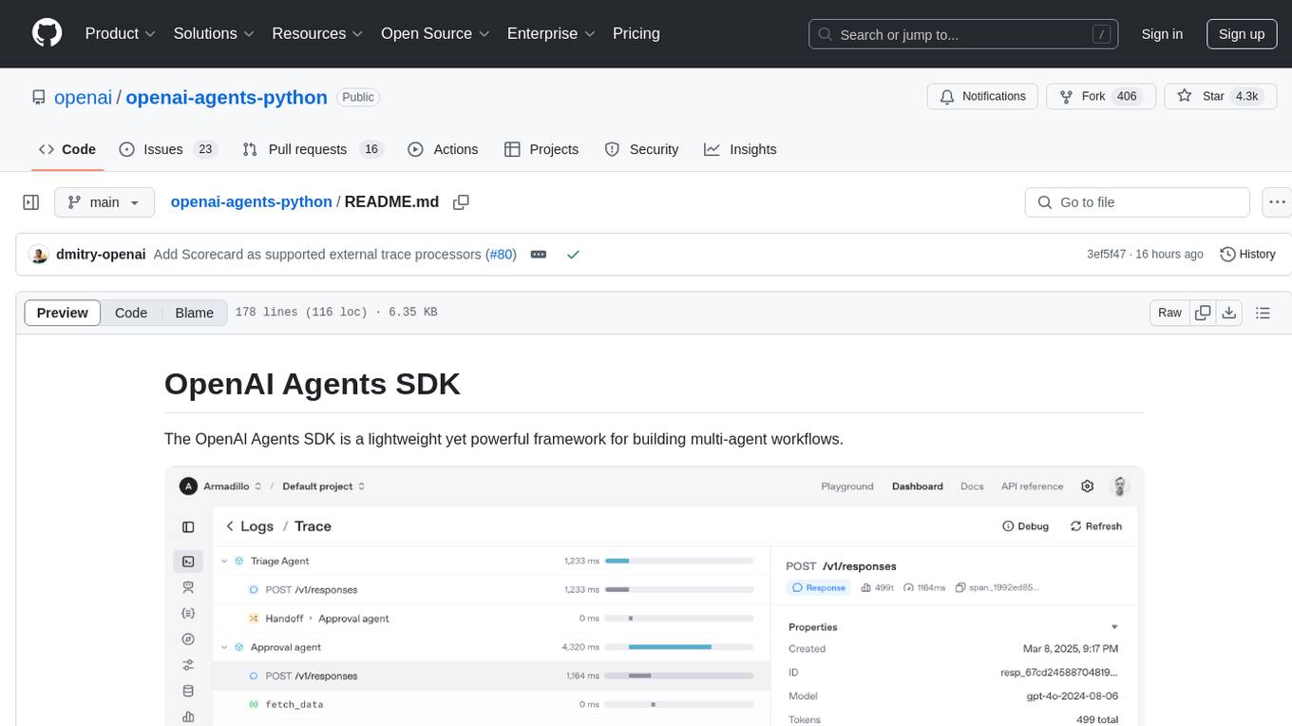Switch to the Code tab
The height and width of the screenshot is (726, 1292).
pos(67,149)
